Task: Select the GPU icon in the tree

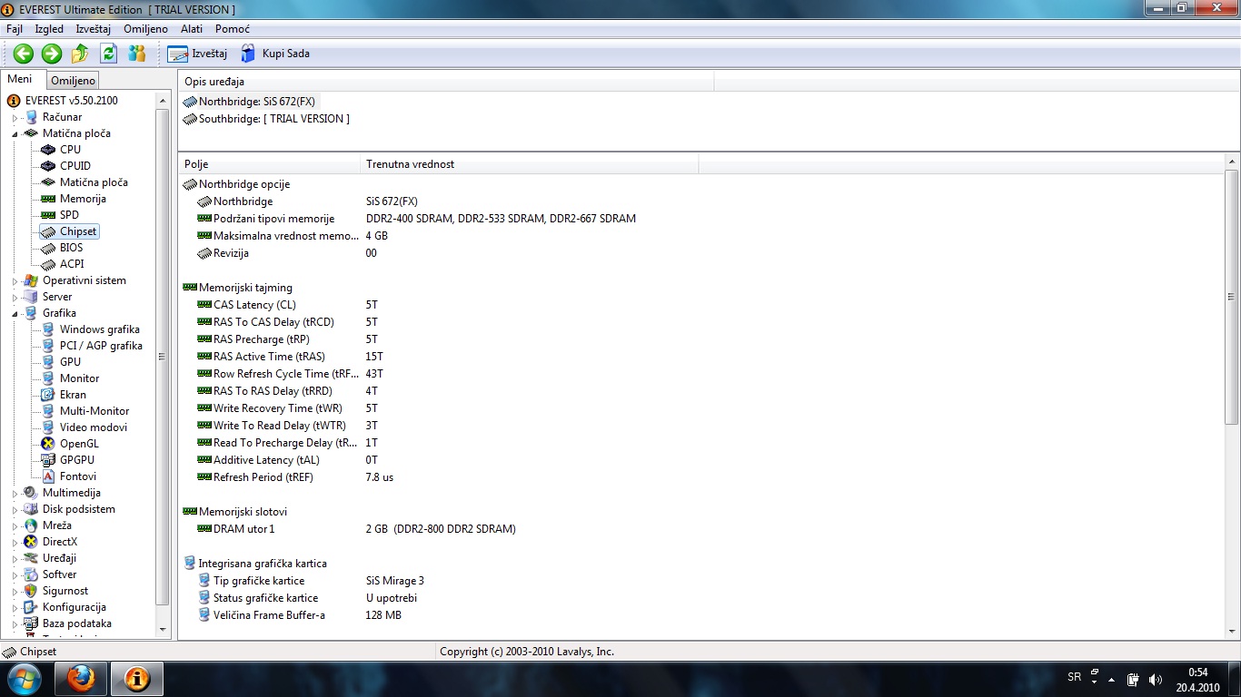Action: coord(48,362)
